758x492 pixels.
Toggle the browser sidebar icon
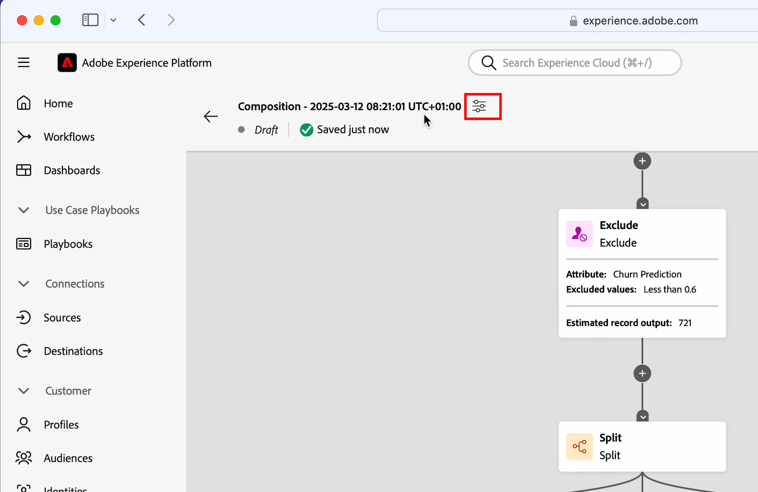[x=90, y=20]
